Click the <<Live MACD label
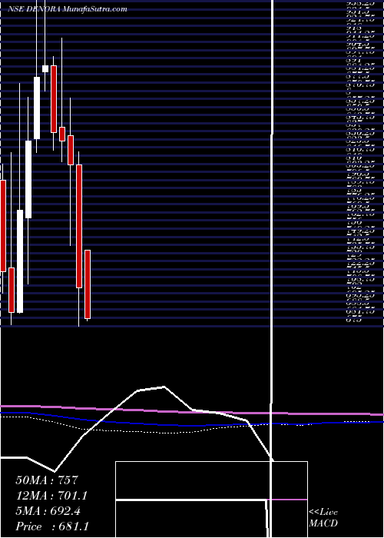This screenshot has width=384, height=538. 323,518
